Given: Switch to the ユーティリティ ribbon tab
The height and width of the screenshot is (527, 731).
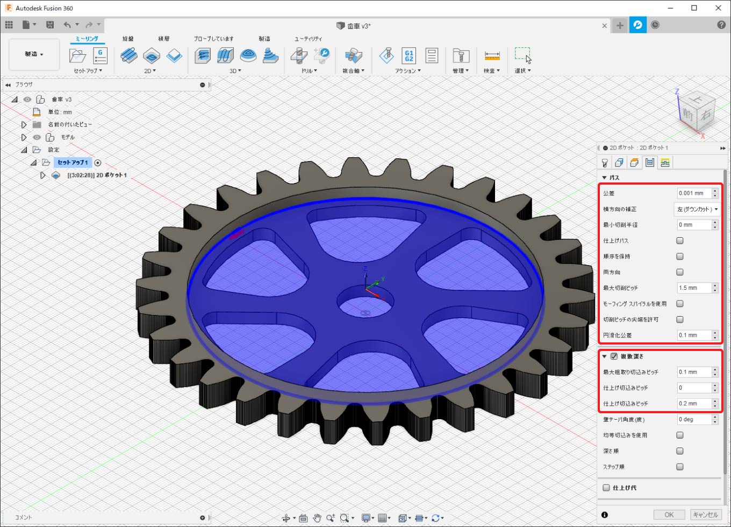Looking at the screenshot, I should (x=308, y=39).
